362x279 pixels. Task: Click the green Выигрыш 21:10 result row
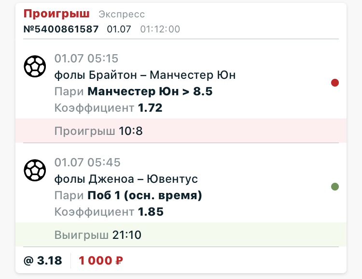pyautogui.click(x=181, y=235)
